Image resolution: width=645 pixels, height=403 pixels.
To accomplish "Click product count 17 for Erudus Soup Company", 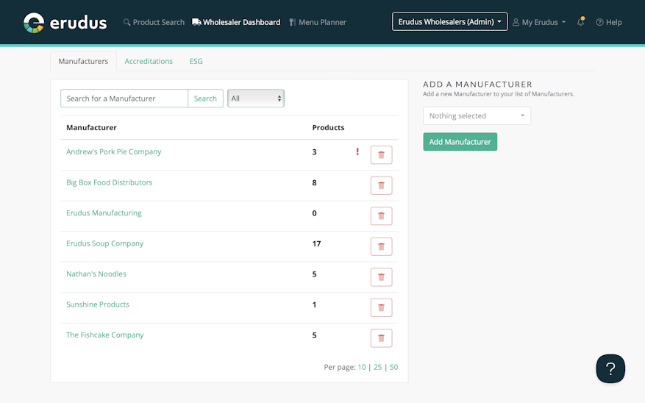I will tap(316, 243).
